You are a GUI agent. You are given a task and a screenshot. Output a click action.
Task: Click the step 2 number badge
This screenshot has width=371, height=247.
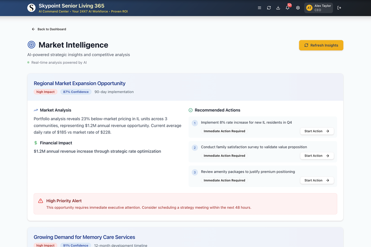pos(194,148)
